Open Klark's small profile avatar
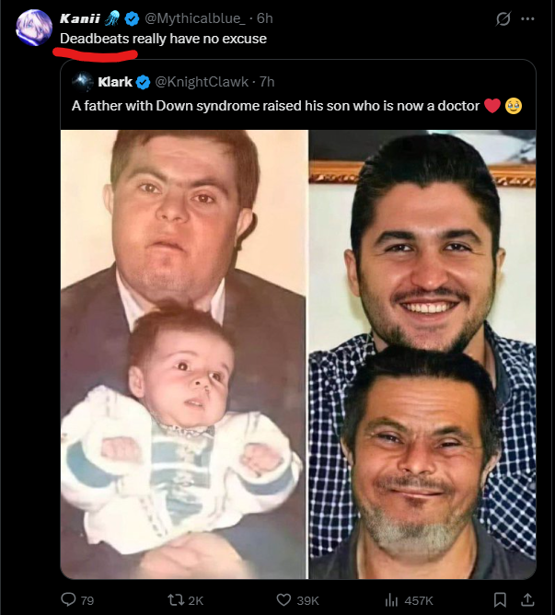 [x=82, y=82]
